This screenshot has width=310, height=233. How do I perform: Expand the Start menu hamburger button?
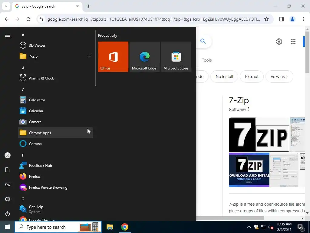click(8, 35)
